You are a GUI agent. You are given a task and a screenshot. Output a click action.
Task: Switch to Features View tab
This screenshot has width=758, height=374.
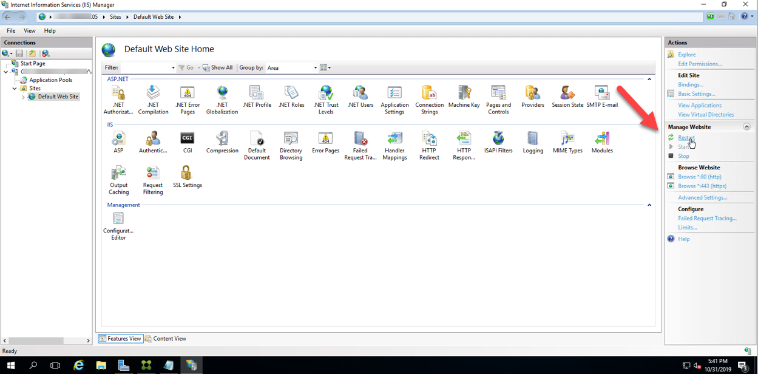[120, 339]
